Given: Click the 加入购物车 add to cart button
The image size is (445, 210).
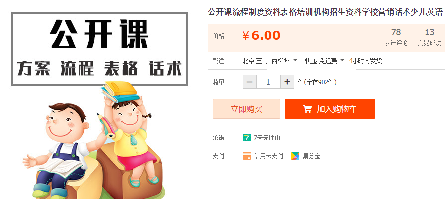Looking at the screenshot, I should point(330,109).
